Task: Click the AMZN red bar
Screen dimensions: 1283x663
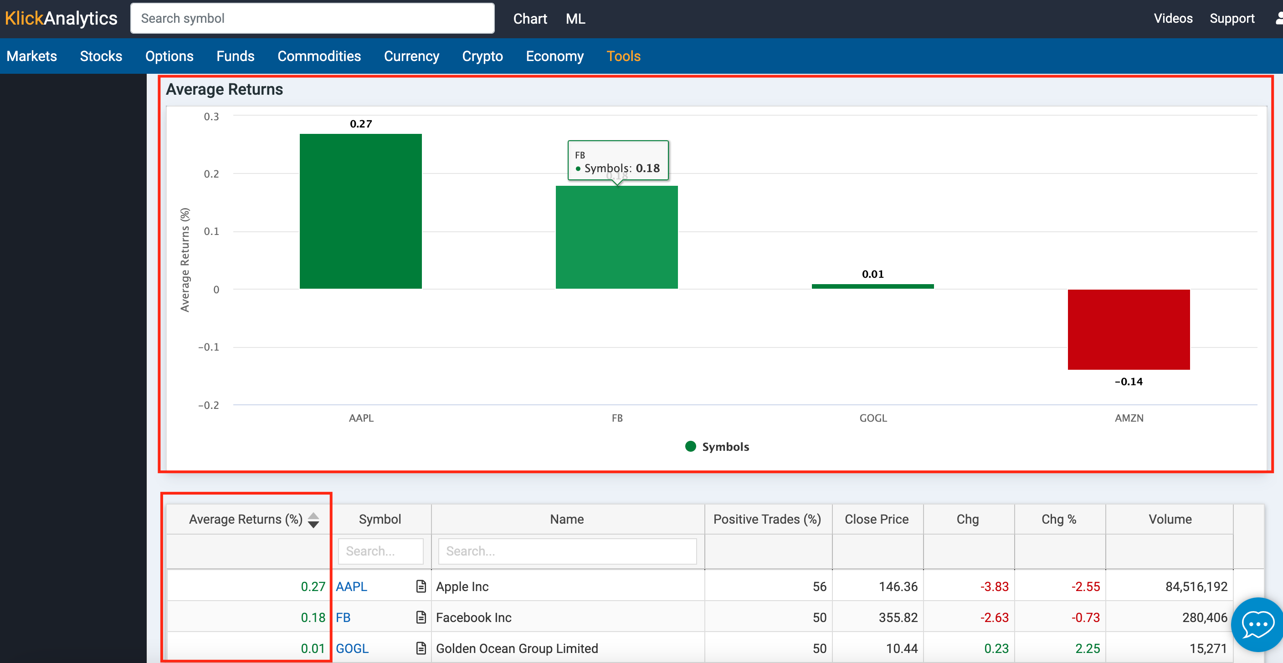Action: (1129, 330)
